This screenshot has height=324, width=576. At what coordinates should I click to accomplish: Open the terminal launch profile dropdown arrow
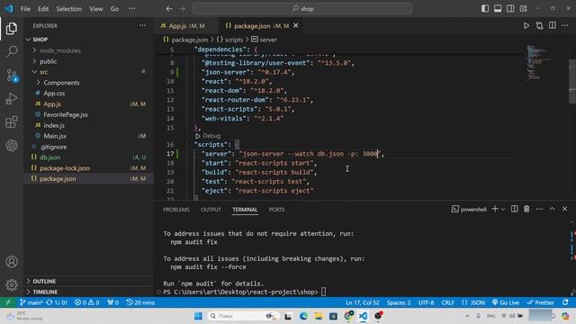(x=503, y=210)
